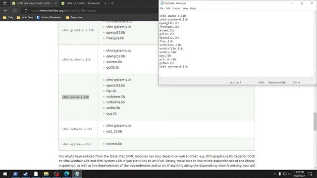Image resolution: width=317 pixels, height=178 pixels.
Task: Open Notepad View menu
Action: 185,8
